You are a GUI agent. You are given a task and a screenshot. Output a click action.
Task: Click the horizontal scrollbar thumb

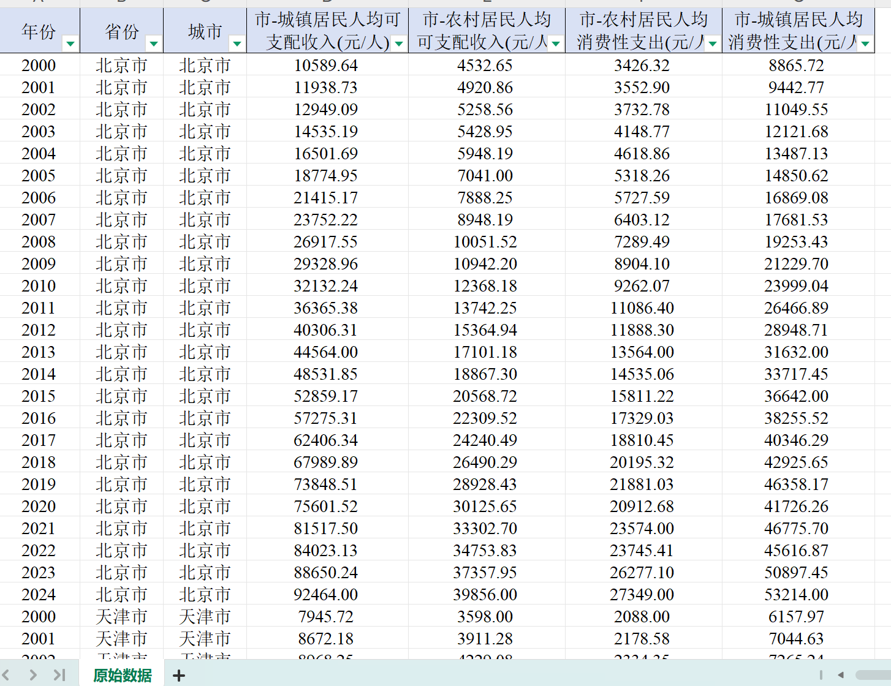[x=873, y=675]
